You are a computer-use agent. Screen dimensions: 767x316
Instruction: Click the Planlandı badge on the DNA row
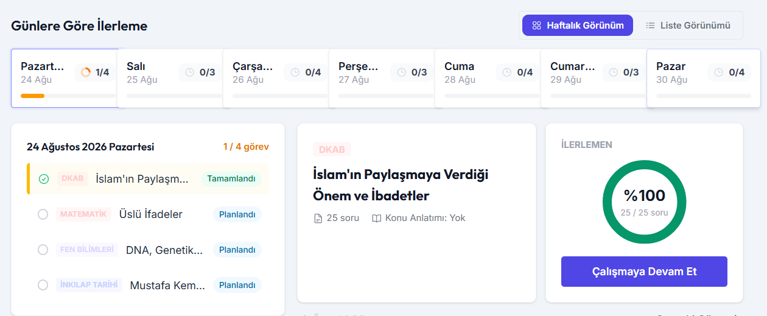pyautogui.click(x=237, y=250)
